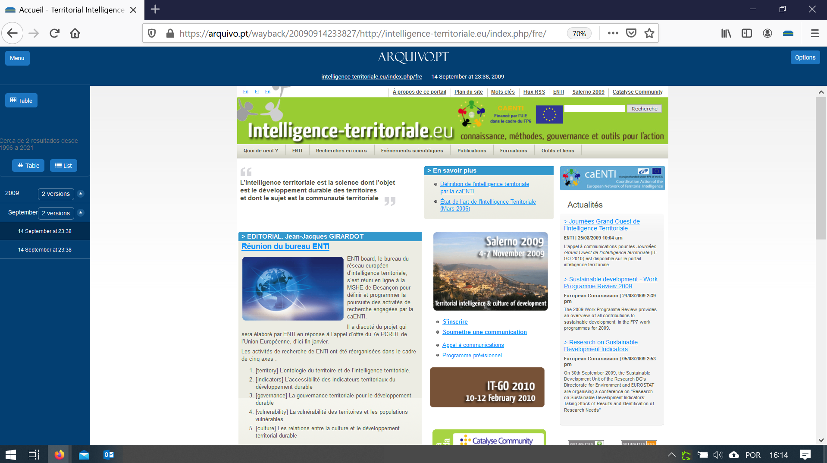This screenshot has width=827, height=463.
Task: Switch to Table view below results count
Action: pos(28,165)
